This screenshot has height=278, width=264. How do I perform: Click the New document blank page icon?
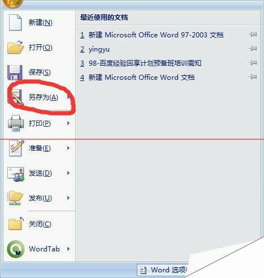(x=15, y=22)
